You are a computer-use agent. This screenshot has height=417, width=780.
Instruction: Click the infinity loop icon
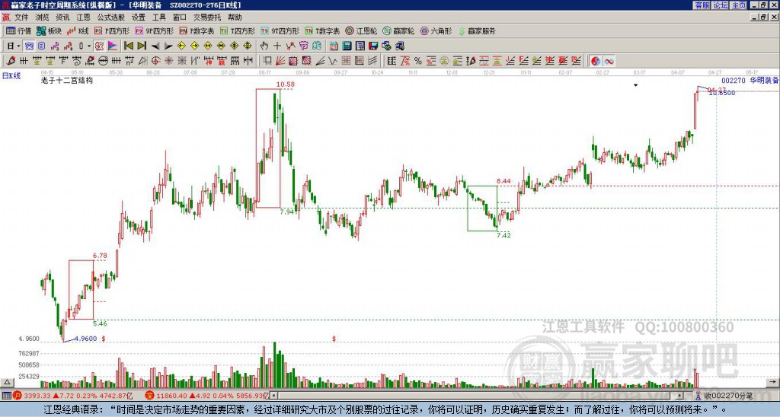(x=609, y=61)
